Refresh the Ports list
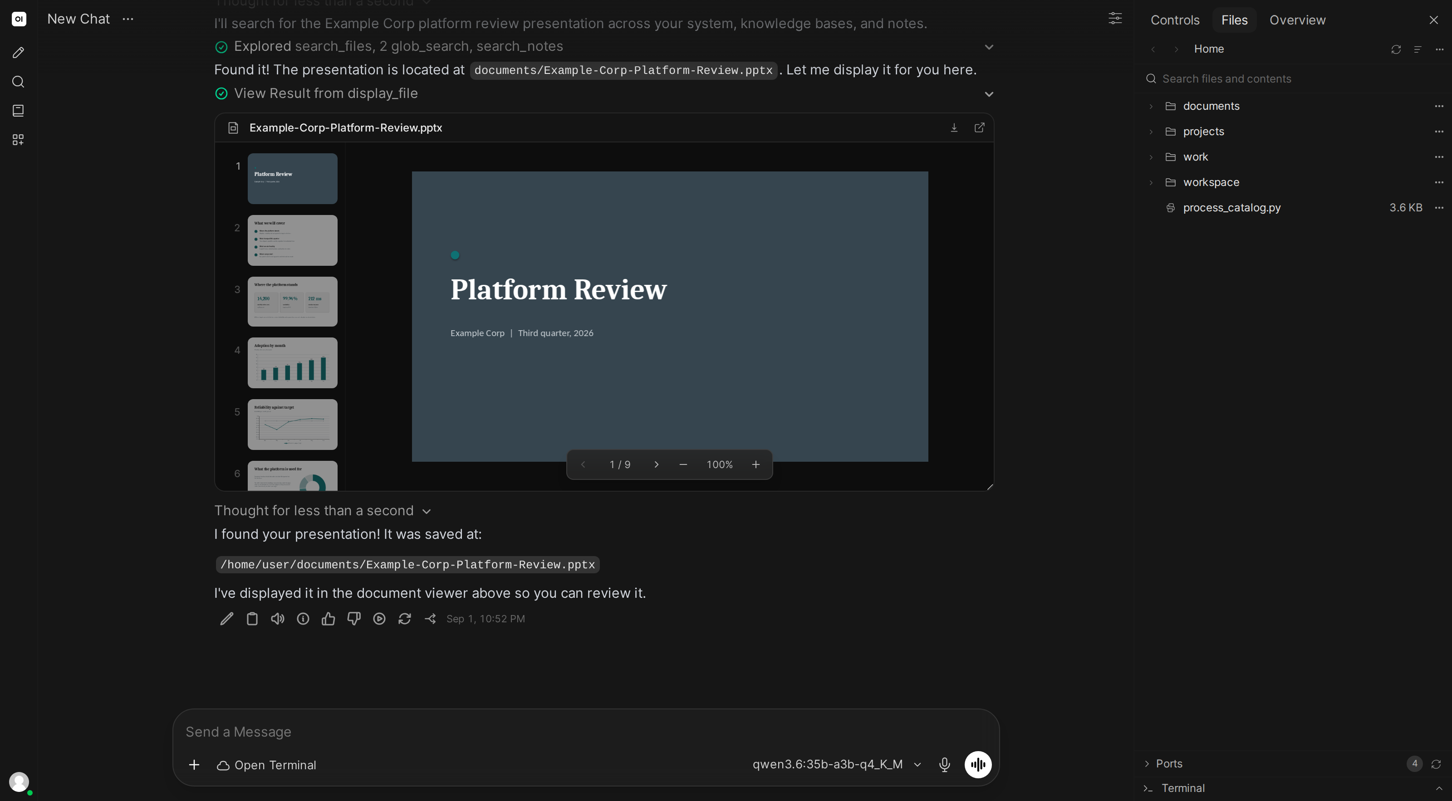The width and height of the screenshot is (1452, 801). [x=1436, y=764]
